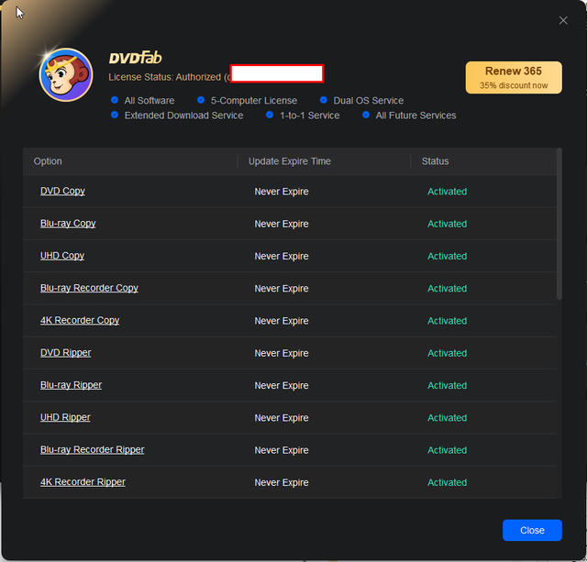Click Activated status in Blu-ray Recorder Copy row
Viewport: 587px width, 562px height.
coord(447,289)
